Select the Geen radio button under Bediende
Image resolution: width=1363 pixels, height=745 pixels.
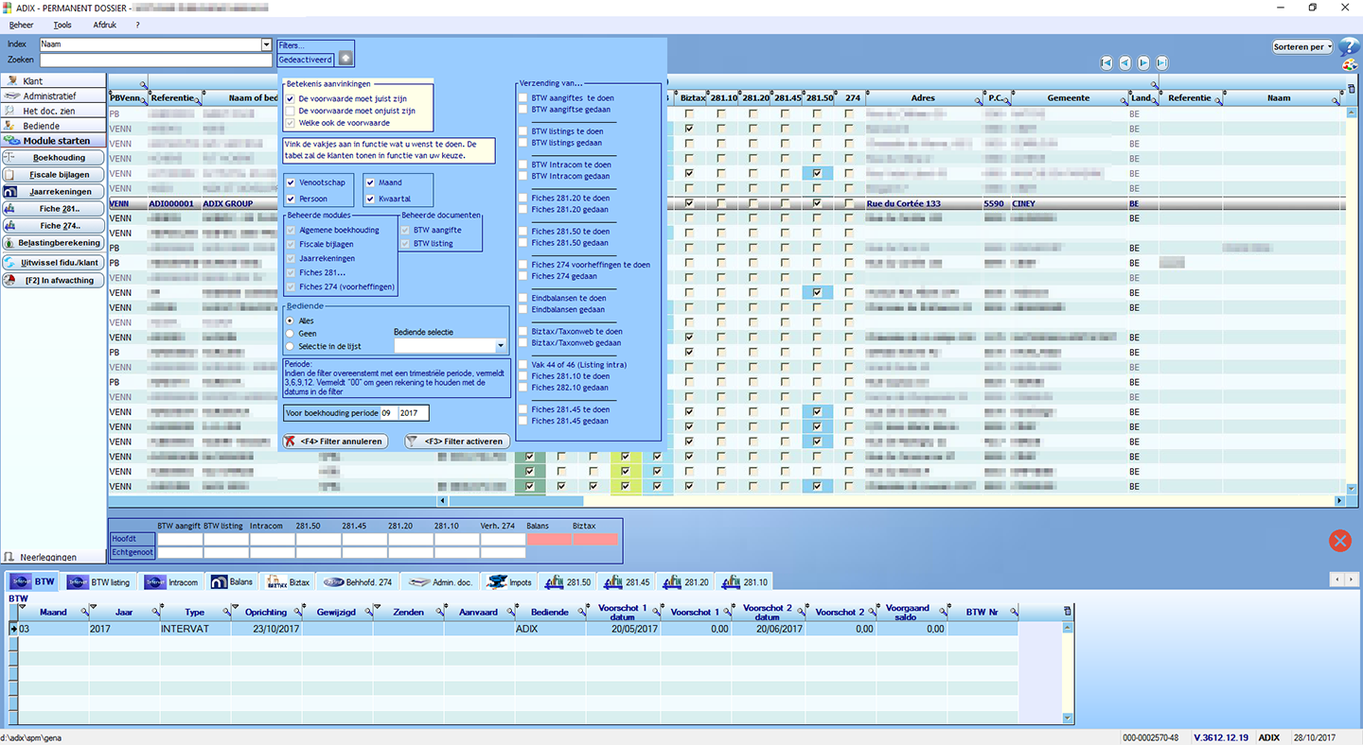291,334
